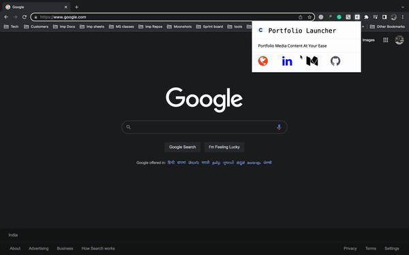Open the tools bookmarks folder
This screenshot has width=409, height=255.
point(234,27)
